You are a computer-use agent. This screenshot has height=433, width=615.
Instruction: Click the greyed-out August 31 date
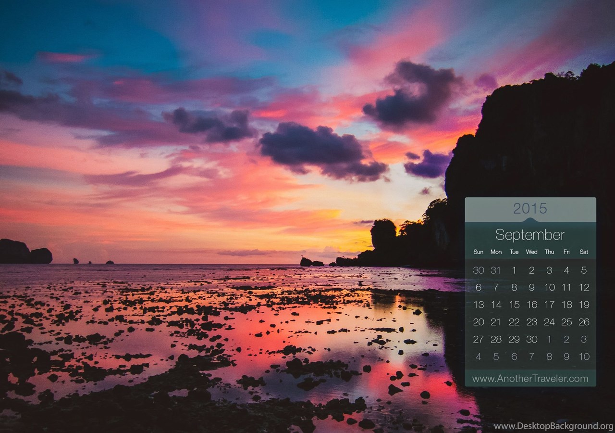point(496,270)
